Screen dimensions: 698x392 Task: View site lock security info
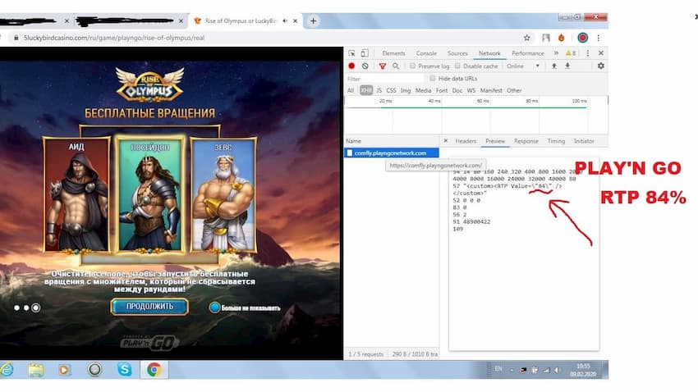pos(16,38)
